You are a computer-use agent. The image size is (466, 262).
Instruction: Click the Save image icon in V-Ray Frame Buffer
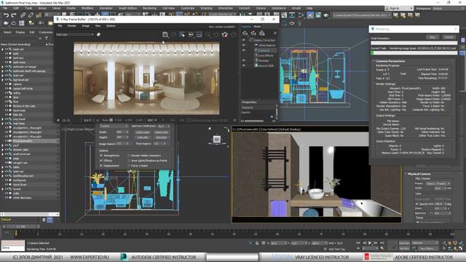pyautogui.click(x=165, y=35)
